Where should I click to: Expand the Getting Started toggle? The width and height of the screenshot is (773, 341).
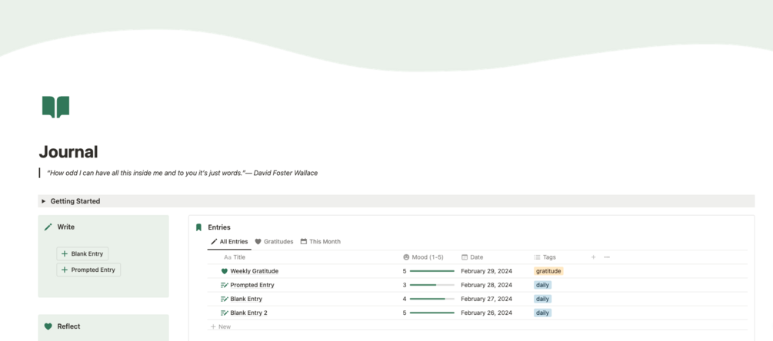coord(43,201)
